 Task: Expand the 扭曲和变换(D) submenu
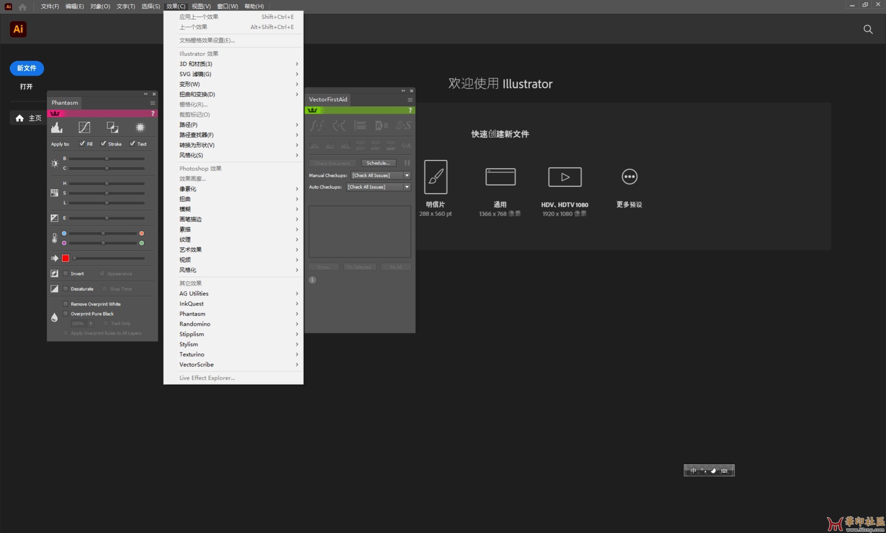[x=234, y=95]
